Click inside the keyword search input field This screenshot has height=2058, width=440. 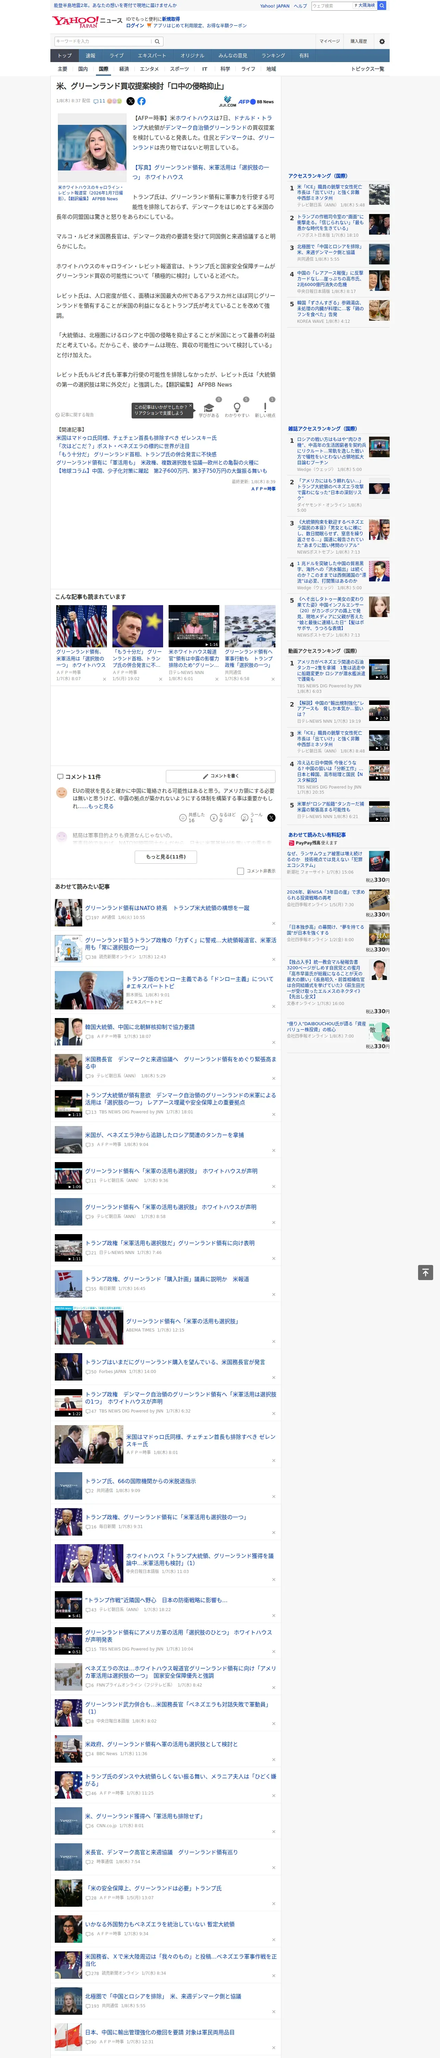(x=103, y=42)
